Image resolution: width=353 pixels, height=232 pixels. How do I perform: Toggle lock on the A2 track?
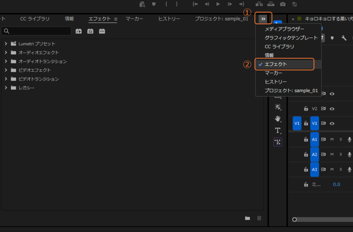click(x=306, y=154)
